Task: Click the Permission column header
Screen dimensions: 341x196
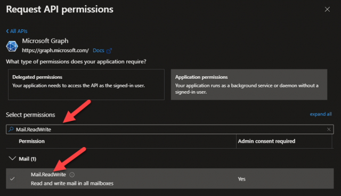Action: point(32,141)
